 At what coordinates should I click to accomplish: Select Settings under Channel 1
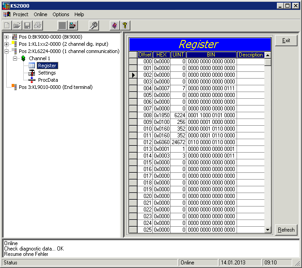(47, 73)
